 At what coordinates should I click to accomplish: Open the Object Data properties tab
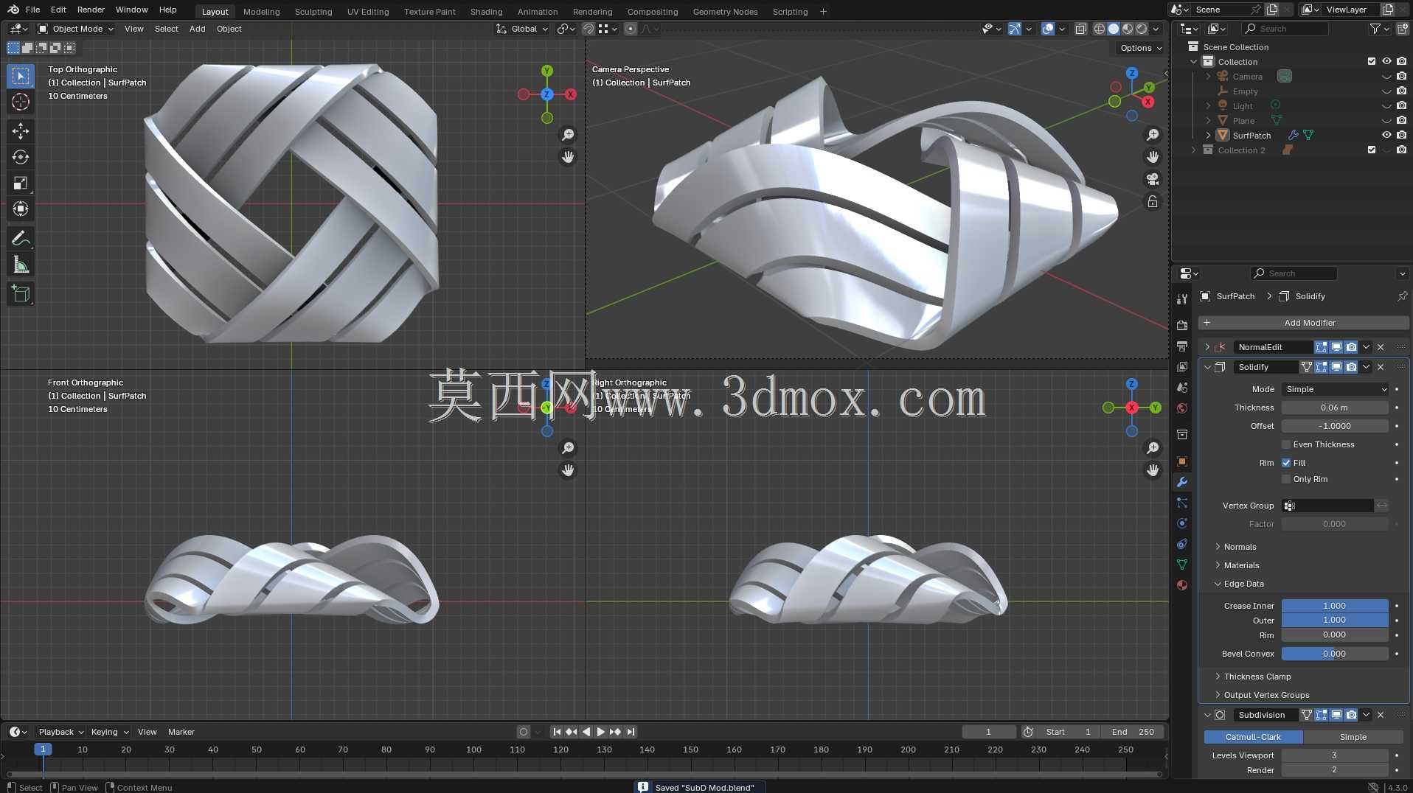pyautogui.click(x=1182, y=565)
